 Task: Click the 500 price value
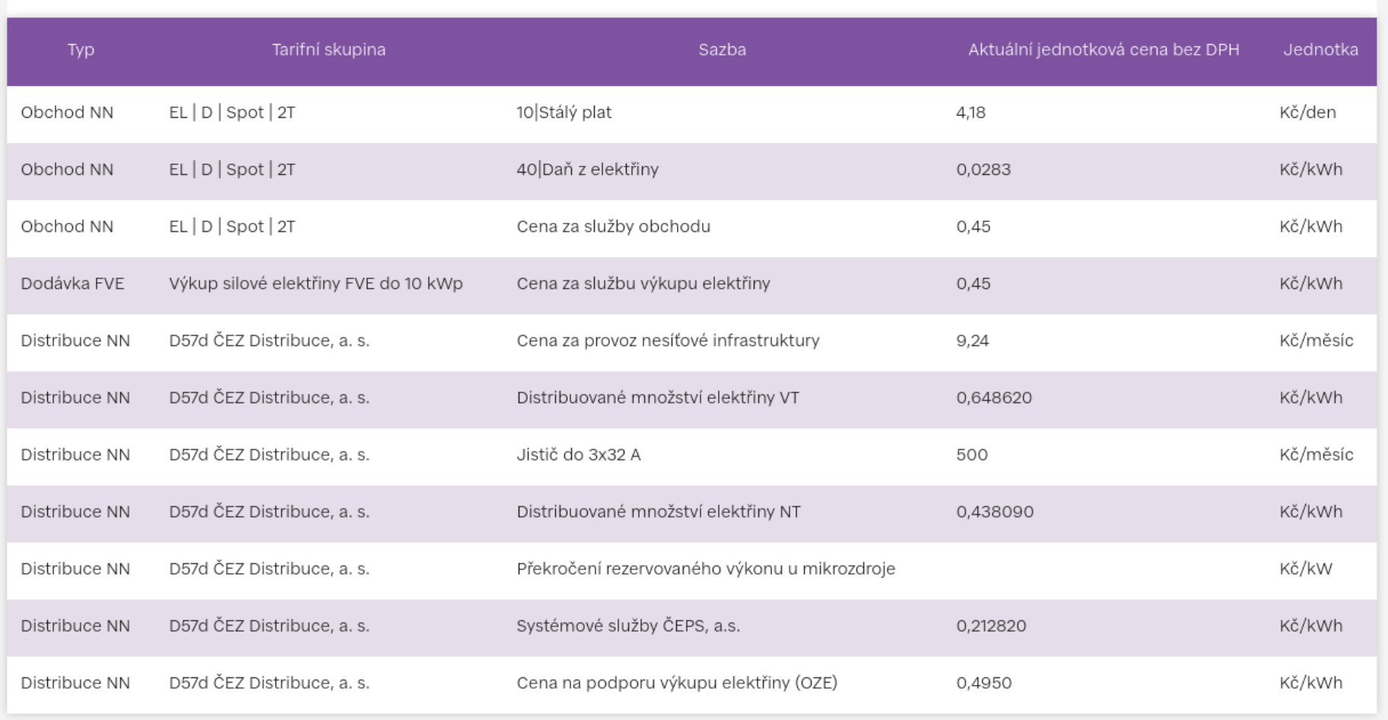pos(972,455)
